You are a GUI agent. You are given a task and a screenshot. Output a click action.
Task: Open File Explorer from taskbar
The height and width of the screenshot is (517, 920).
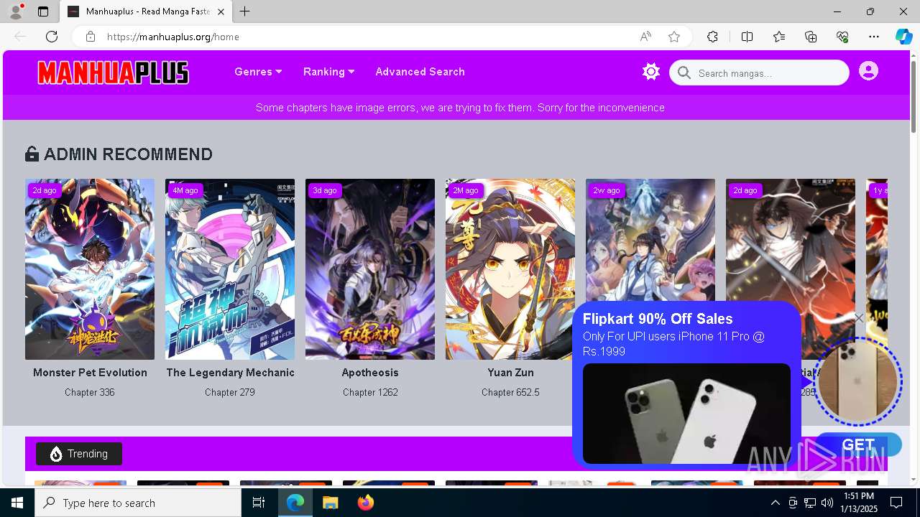click(x=331, y=503)
